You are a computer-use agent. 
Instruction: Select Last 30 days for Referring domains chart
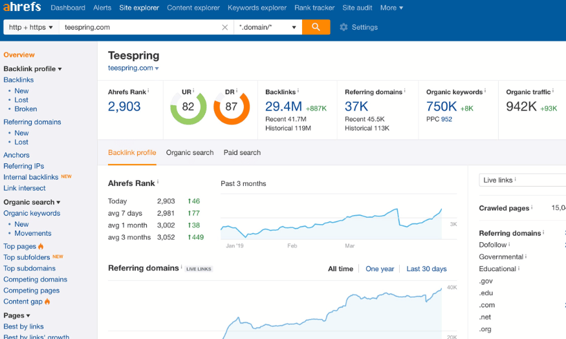[x=427, y=269]
